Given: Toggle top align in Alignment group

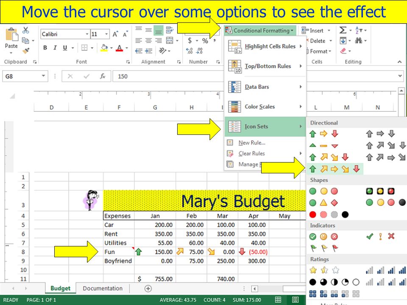Looking at the screenshot, I should tap(139, 29).
